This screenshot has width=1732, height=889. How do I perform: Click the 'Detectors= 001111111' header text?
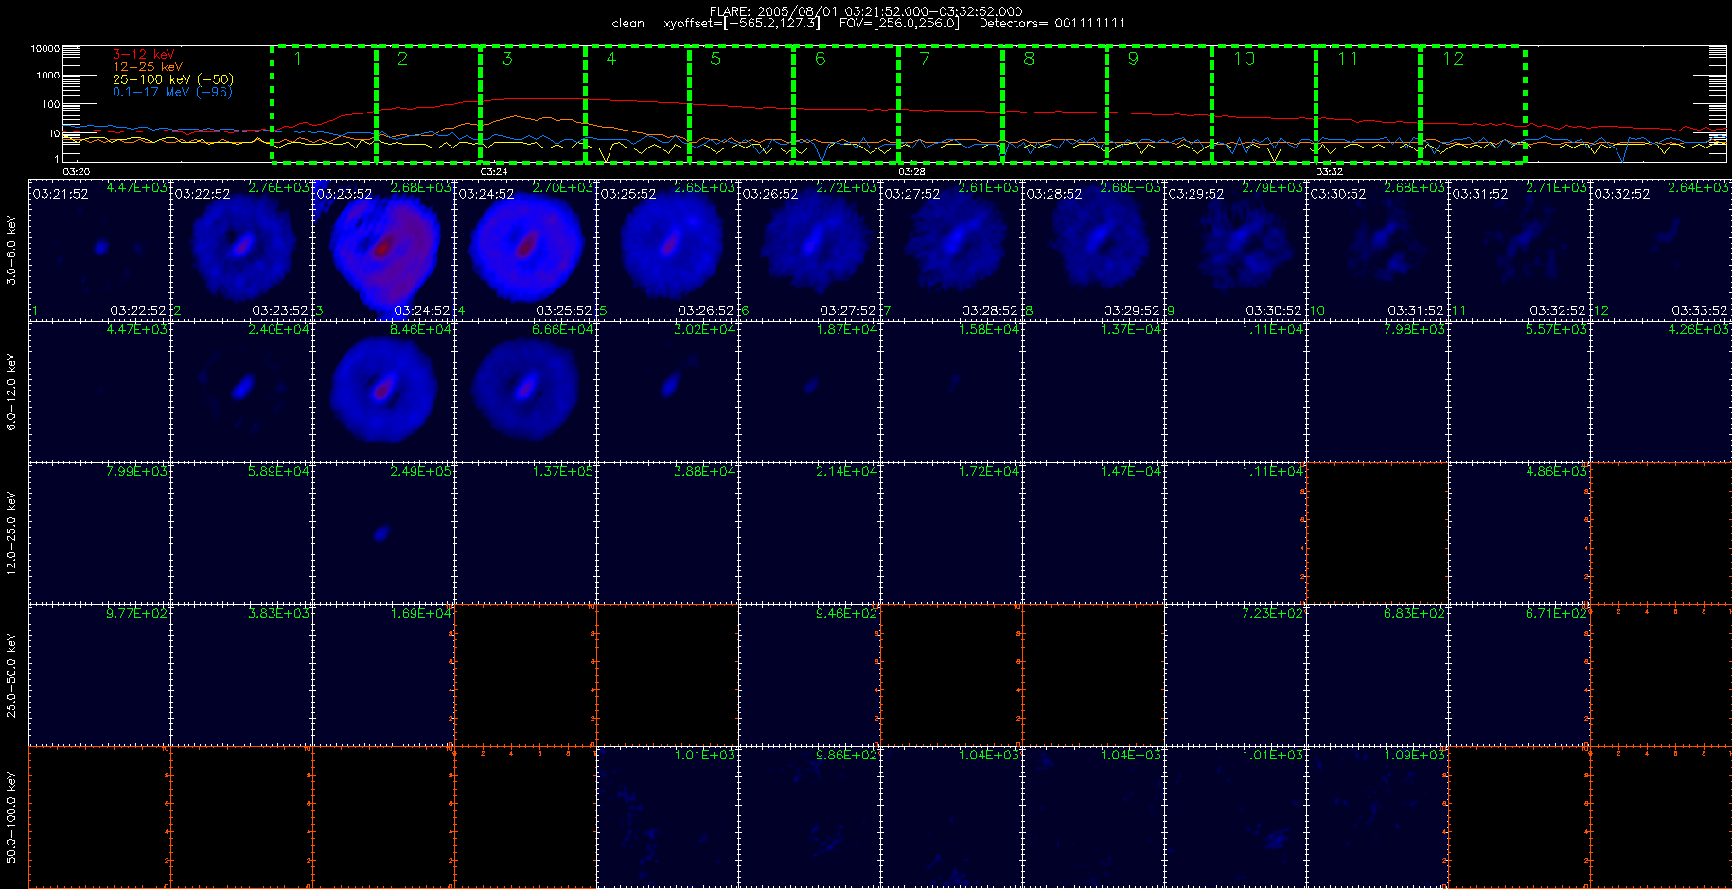pos(1052,24)
